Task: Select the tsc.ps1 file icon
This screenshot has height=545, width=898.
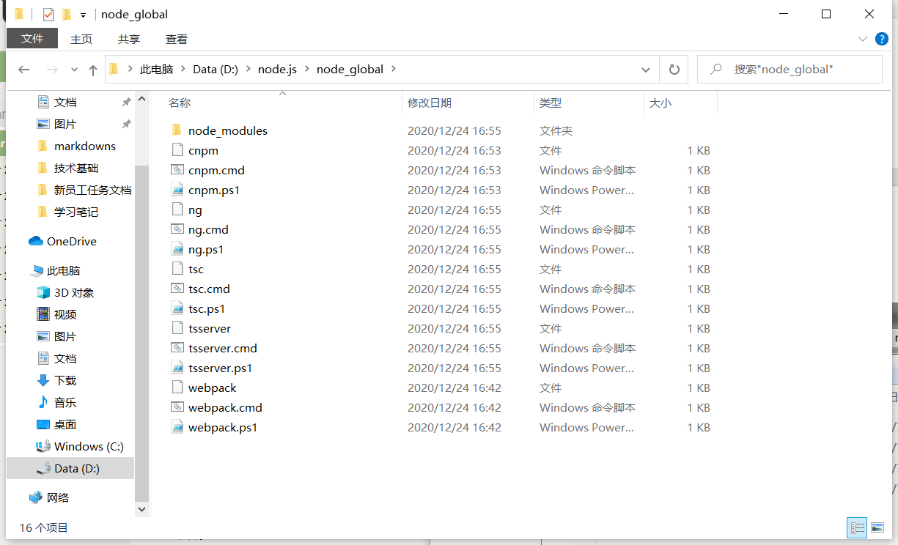Action: click(x=177, y=308)
